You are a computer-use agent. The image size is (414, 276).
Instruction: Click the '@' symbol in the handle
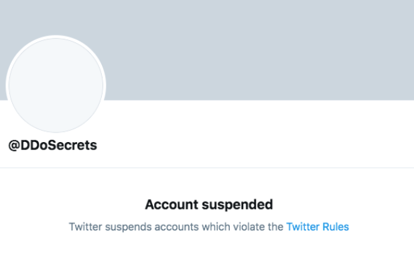(13, 146)
